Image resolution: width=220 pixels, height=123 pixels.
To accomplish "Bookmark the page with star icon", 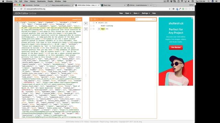I will tap(169, 9).
